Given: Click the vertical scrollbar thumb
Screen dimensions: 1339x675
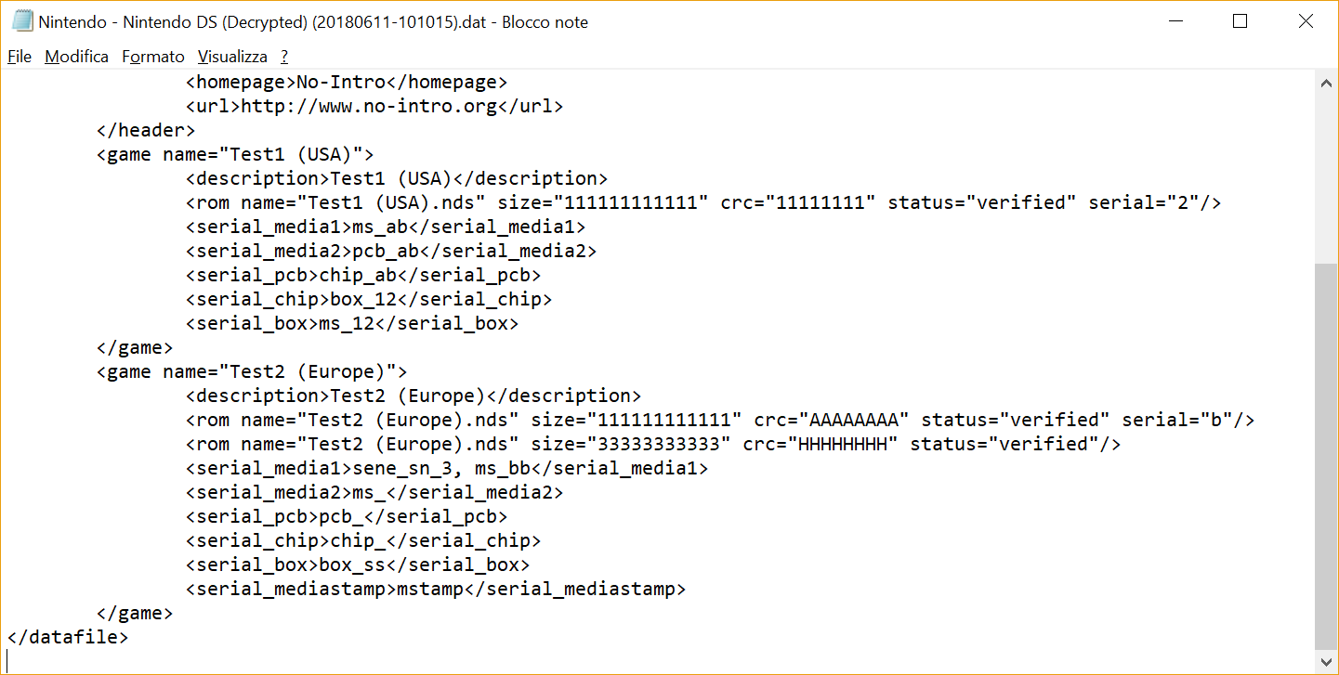Looking at the screenshot, I should point(1327,455).
